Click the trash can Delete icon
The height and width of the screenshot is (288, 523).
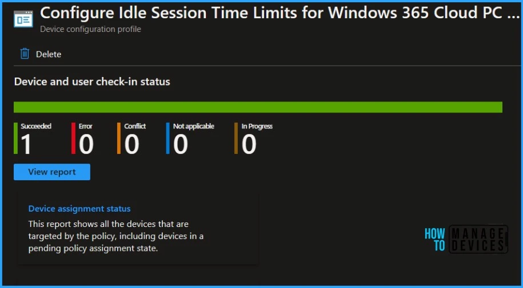point(25,54)
